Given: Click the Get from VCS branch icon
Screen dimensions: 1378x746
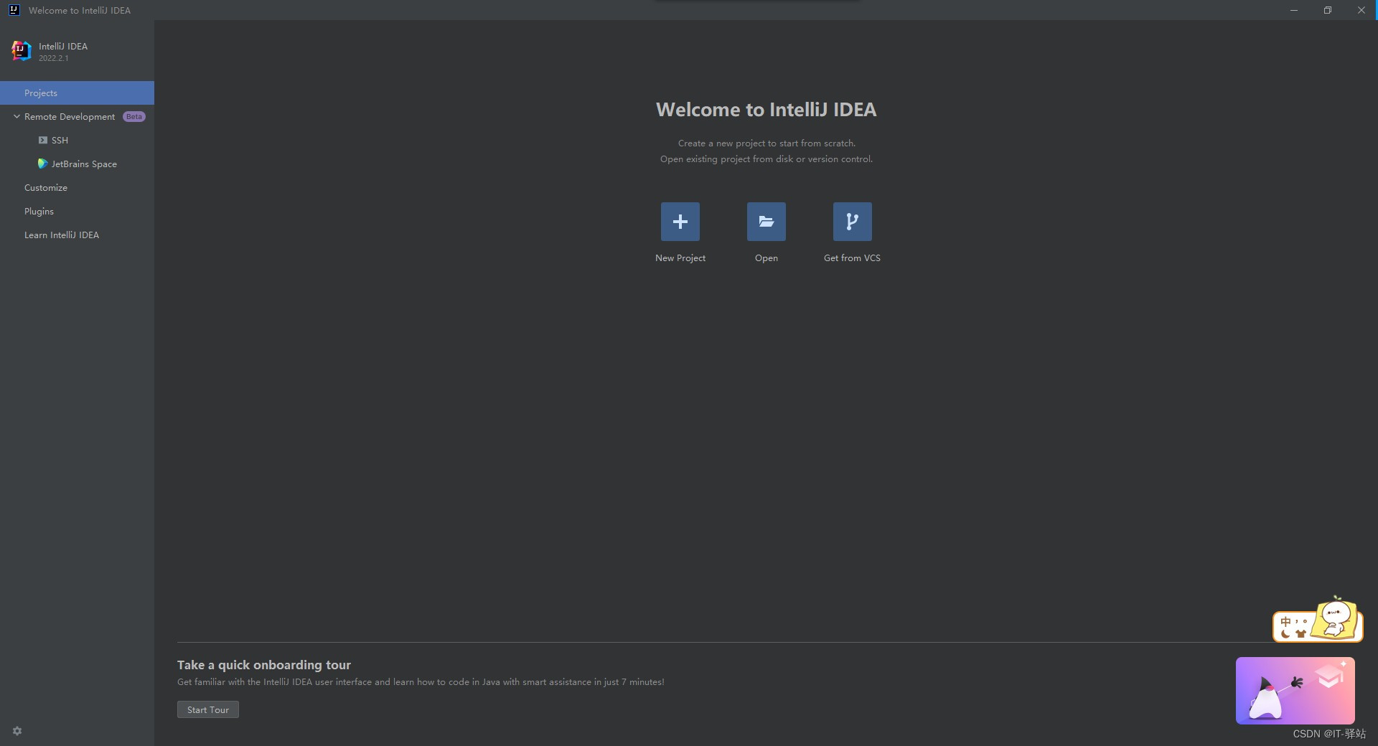Looking at the screenshot, I should (852, 222).
